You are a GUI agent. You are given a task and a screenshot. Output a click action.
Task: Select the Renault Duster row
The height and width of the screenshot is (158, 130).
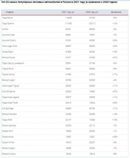point(65,57)
